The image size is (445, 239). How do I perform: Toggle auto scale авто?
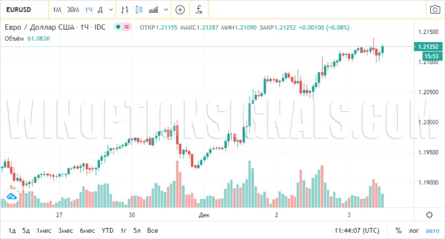pos(432,231)
